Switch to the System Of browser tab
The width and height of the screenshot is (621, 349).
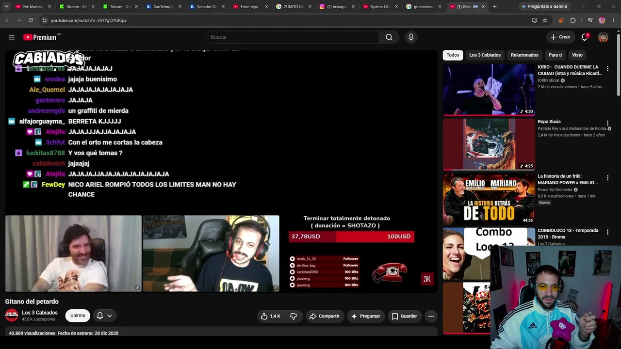(x=379, y=7)
